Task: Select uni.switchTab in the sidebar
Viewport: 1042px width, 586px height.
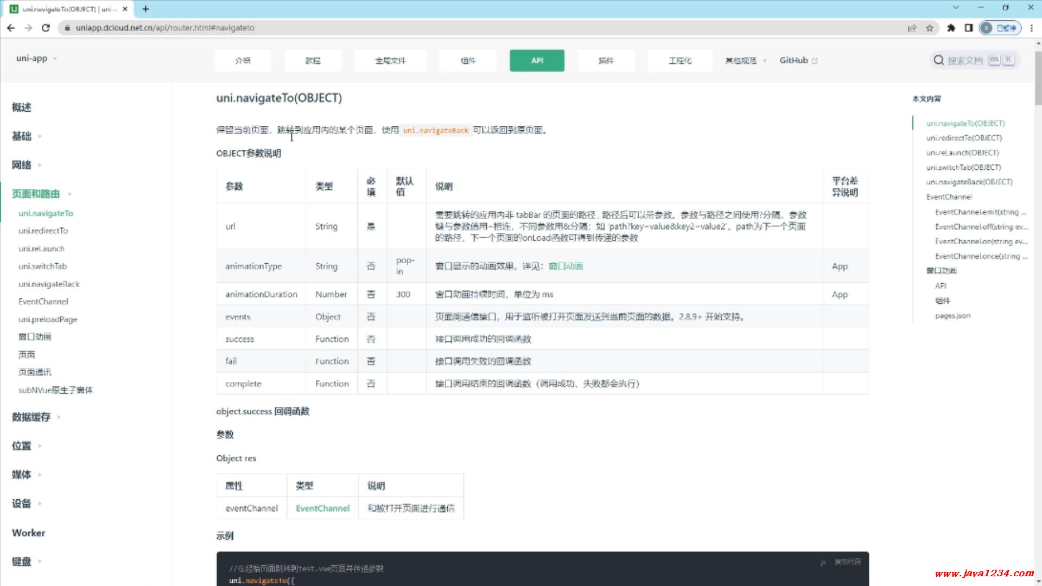Action: [x=42, y=266]
